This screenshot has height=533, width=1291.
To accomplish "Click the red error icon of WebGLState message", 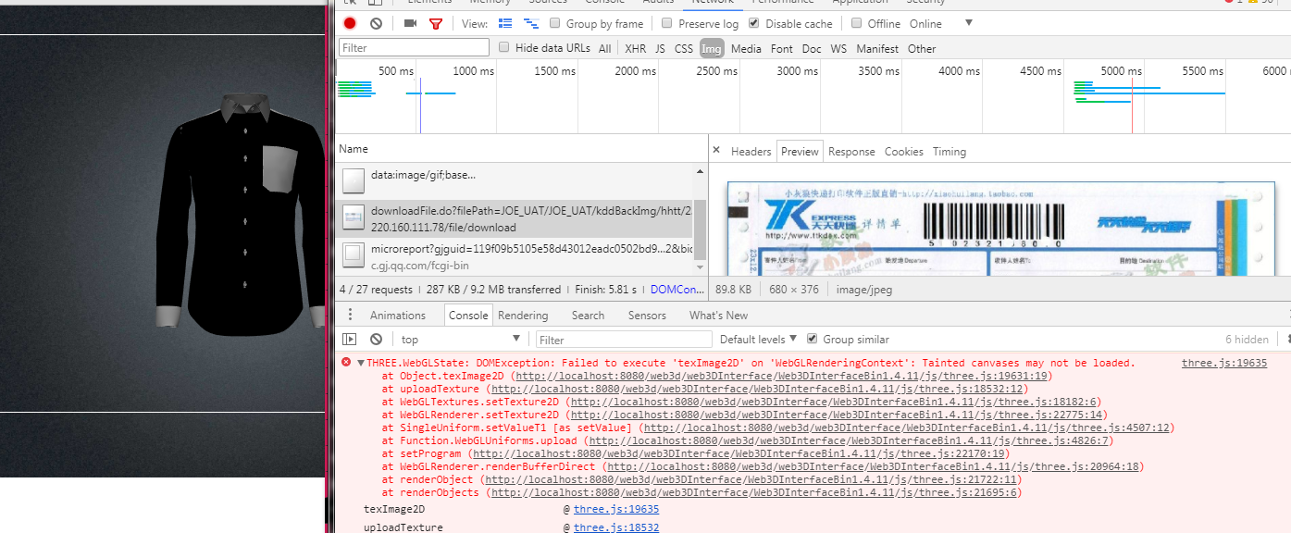I will point(346,363).
